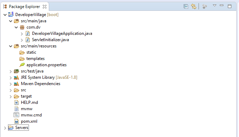Screen dimensions: 239x137
Task: Select ServletInitializer.java file name
Action: [x=51, y=40]
